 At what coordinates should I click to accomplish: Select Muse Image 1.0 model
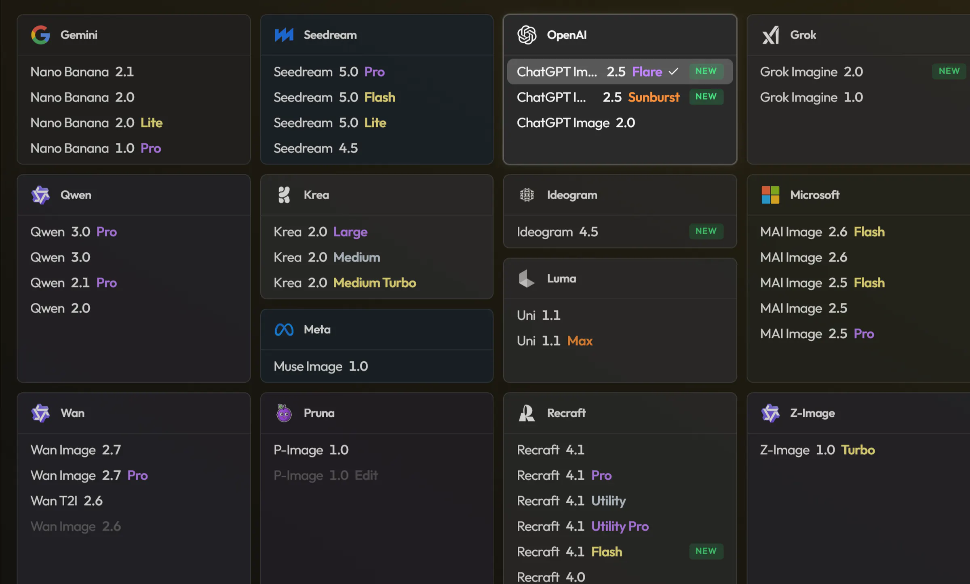[377, 366]
